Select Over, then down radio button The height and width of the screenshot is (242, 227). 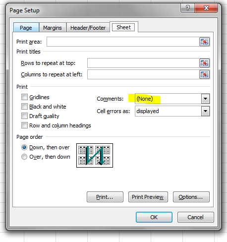[x=24, y=157]
